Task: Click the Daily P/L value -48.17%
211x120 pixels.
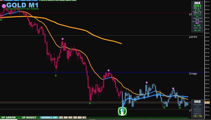Action: pos(197,116)
